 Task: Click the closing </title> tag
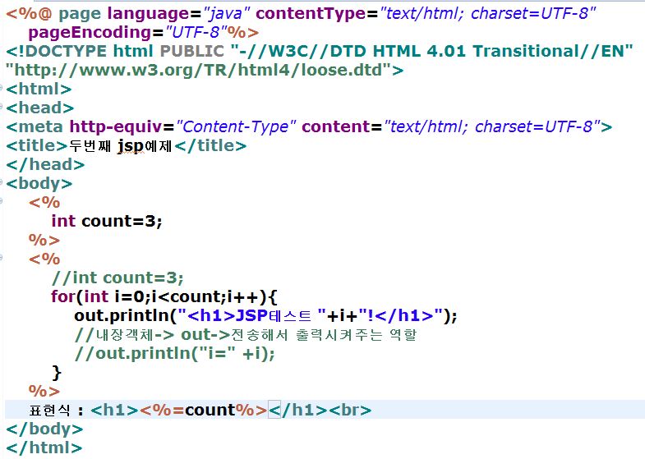point(210,146)
